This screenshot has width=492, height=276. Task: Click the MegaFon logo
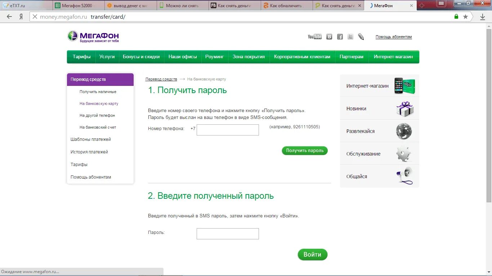point(93,36)
